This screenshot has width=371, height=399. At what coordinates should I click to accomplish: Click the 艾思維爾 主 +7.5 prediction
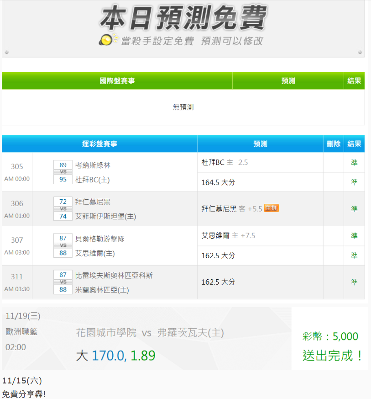[228, 235]
